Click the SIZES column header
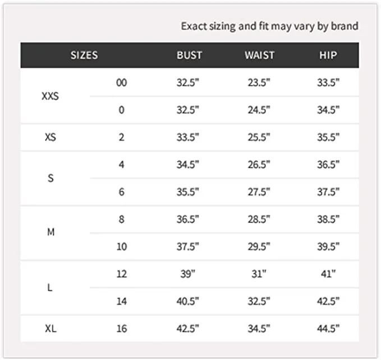Viewport: 381px width, 360px height. (84, 55)
